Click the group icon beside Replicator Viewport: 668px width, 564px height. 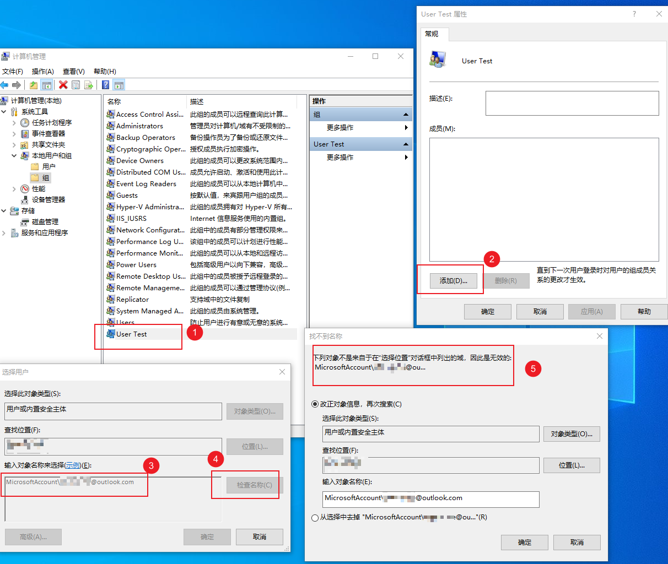[x=111, y=300]
